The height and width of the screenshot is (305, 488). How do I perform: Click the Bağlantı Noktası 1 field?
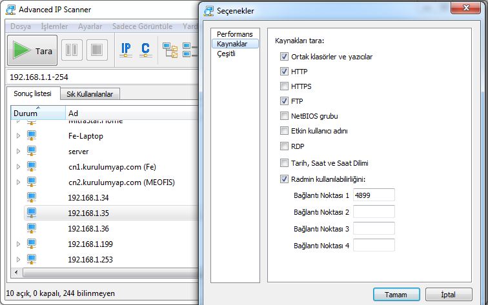coord(374,195)
